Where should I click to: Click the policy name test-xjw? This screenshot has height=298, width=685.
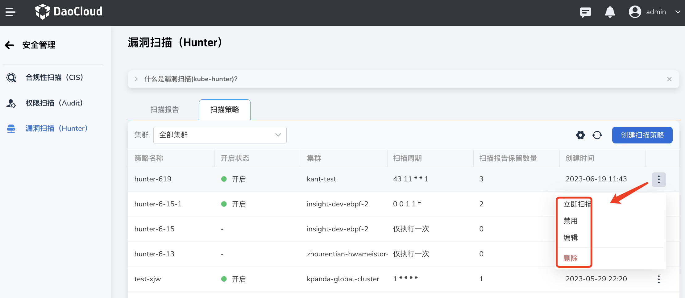coord(147,279)
